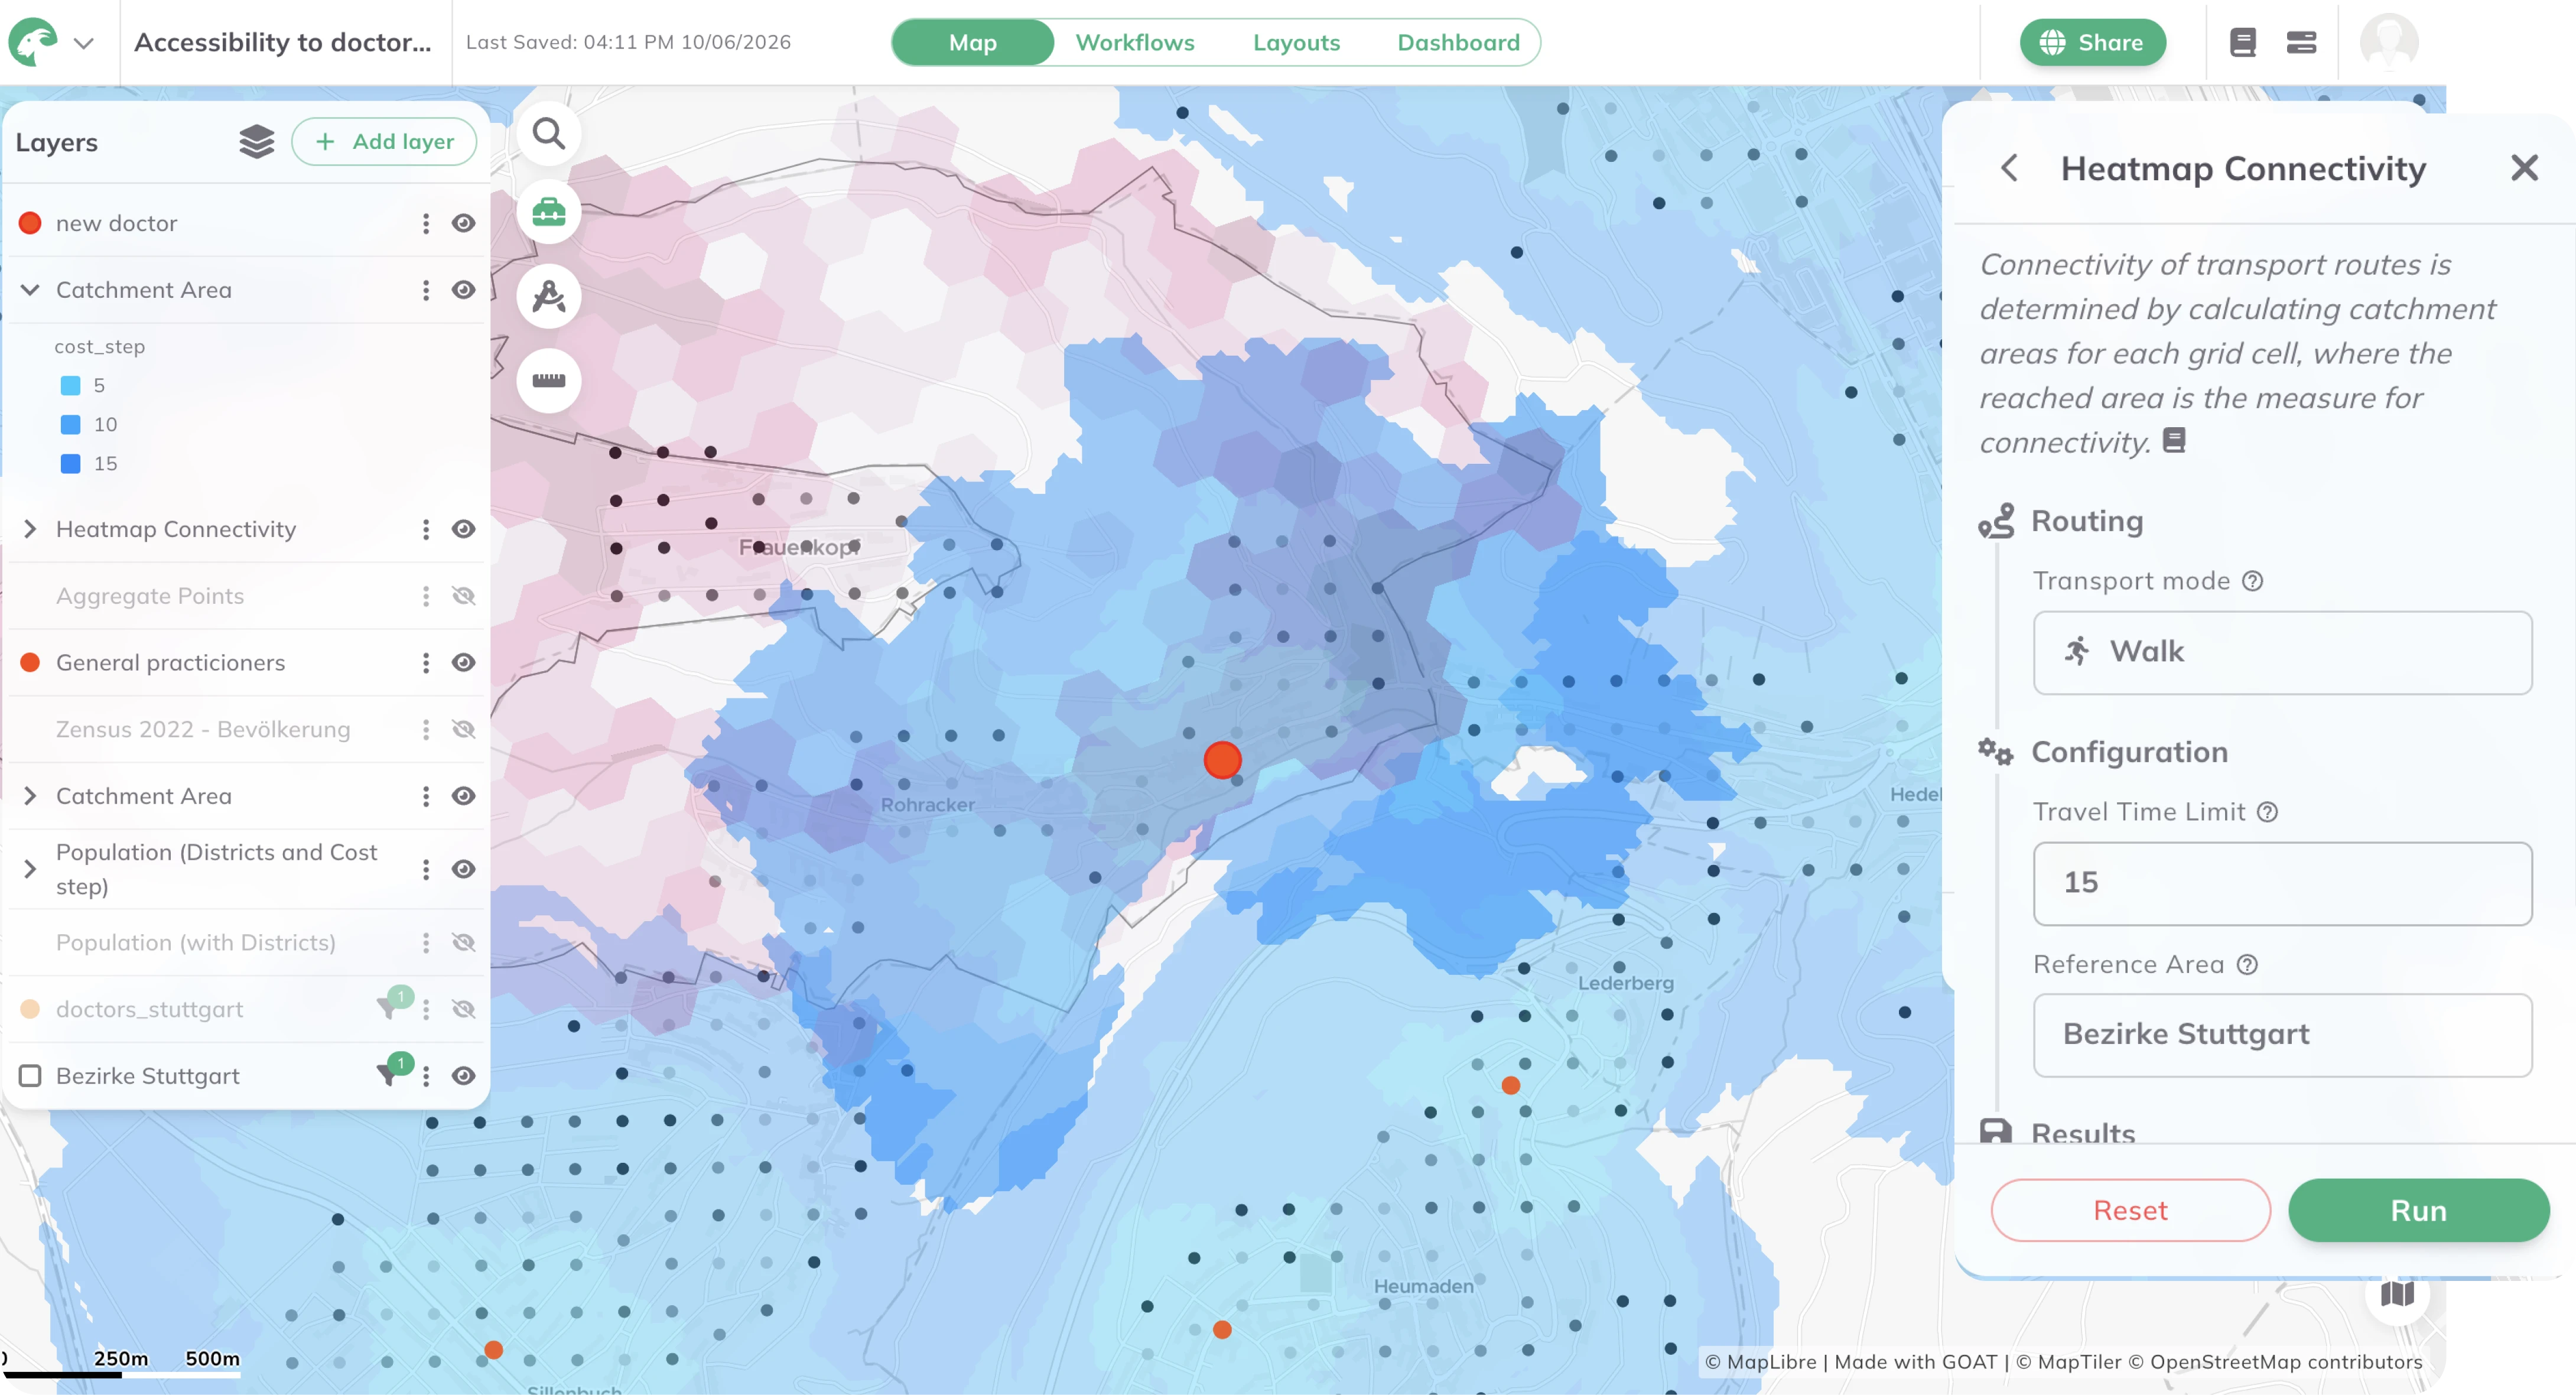
Task: Switch to the Map tab
Action: coord(972,42)
